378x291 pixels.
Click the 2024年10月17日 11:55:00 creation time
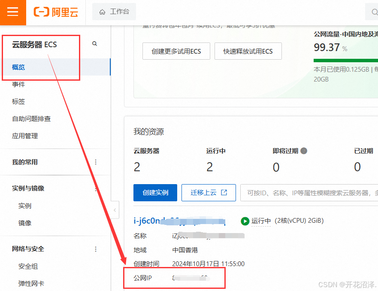tap(208, 264)
